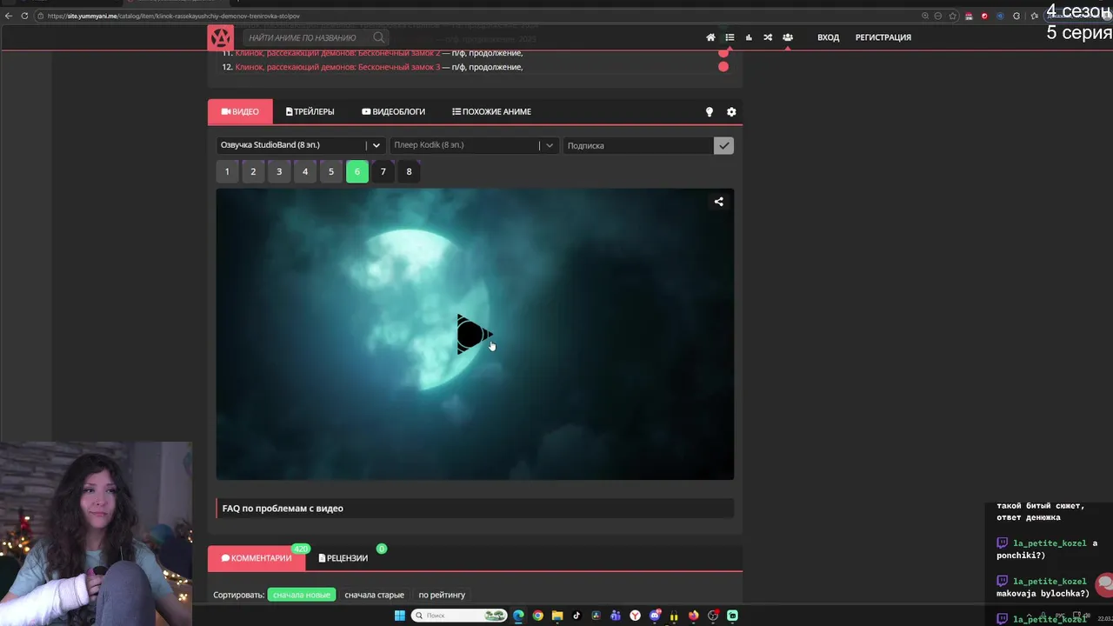
Task: Open TikTok from taskbar
Action: 576,616
